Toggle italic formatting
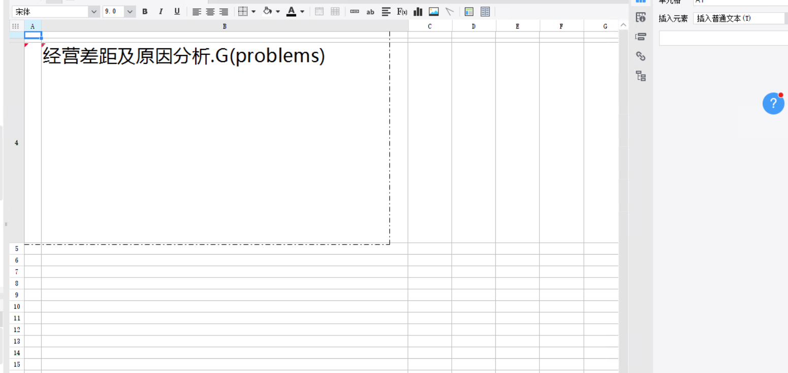 coord(161,12)
